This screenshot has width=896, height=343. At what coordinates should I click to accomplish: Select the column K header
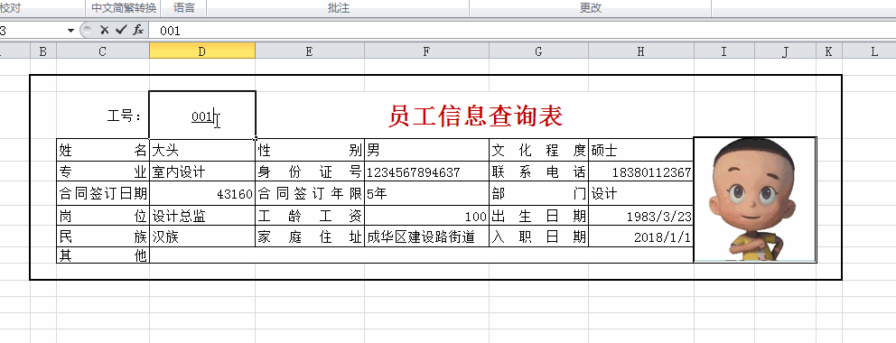[828, 51]
